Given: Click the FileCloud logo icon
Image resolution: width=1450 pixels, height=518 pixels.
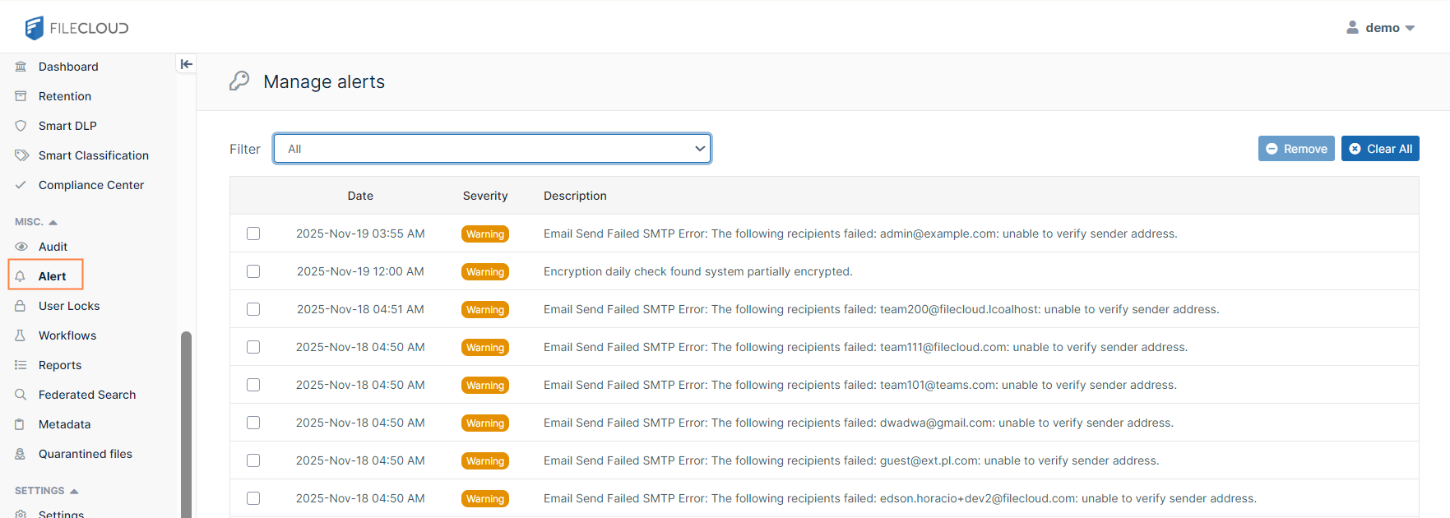Looking at the screenshot, I should (x=34, y=28).
